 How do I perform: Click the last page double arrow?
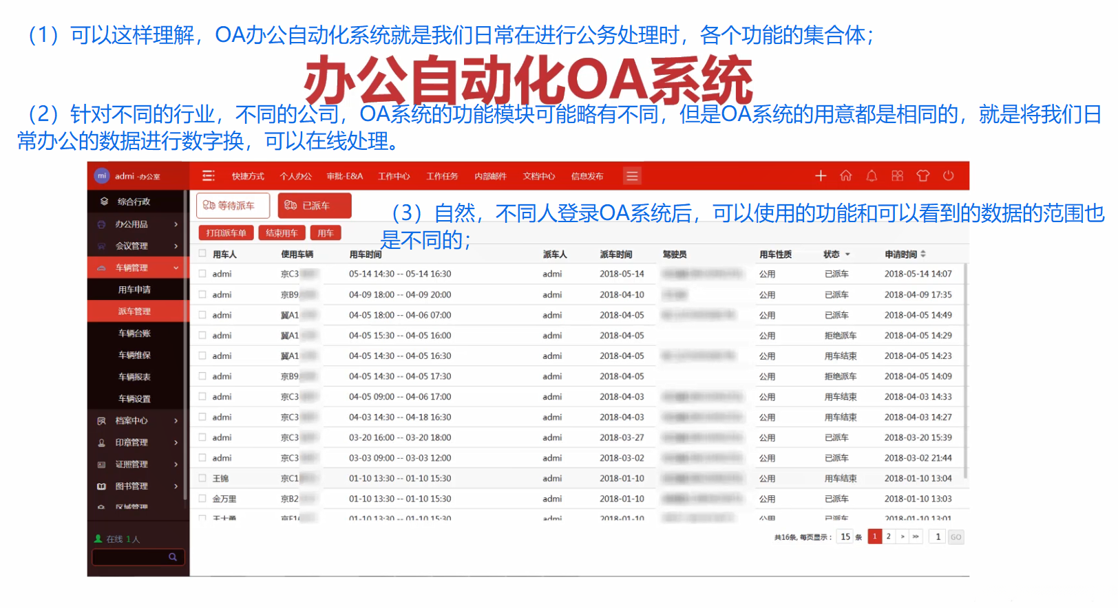[x=916, y=536]
